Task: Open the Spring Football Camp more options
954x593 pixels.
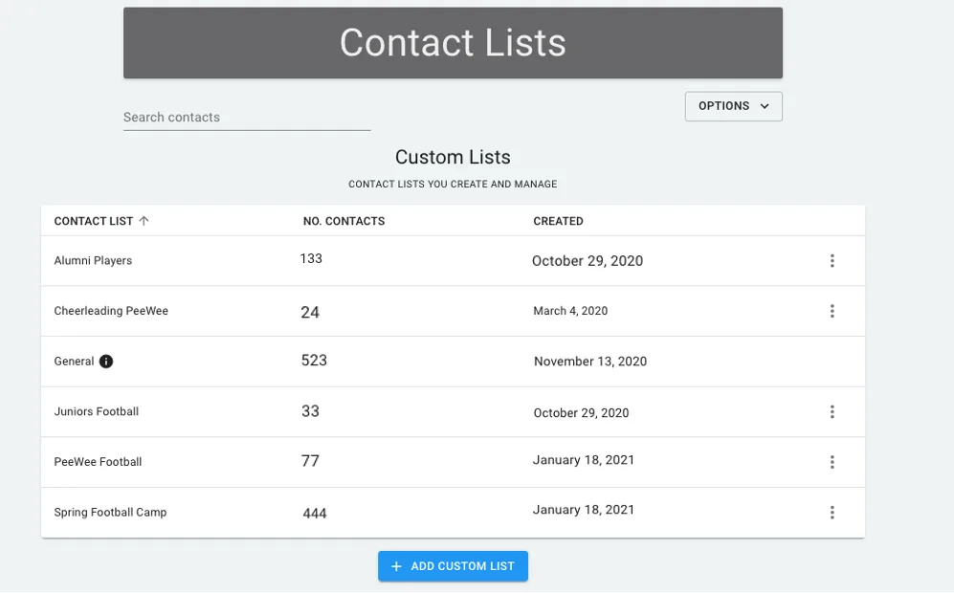Action: pyautogui.click(x=832, y=512)
